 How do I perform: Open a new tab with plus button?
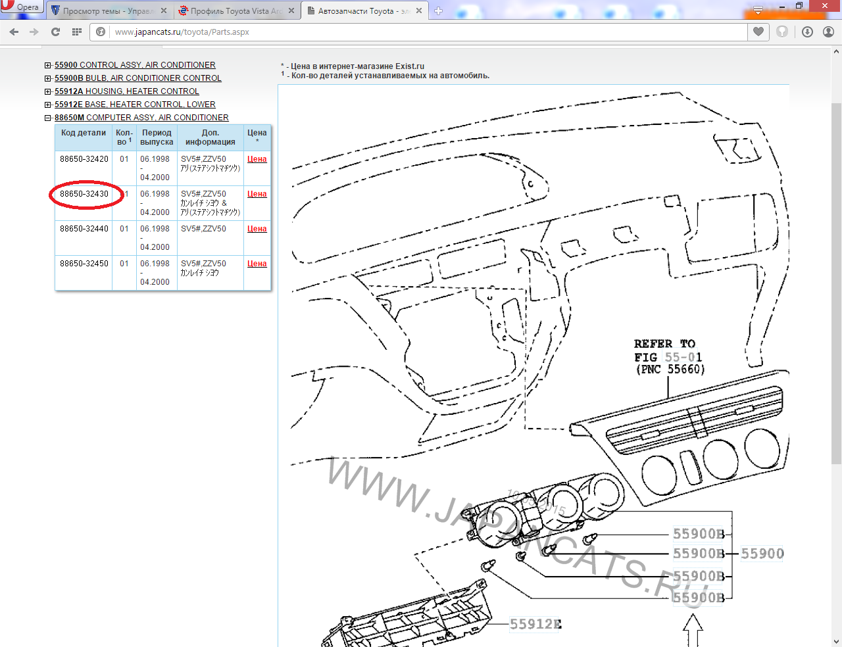[x=439, y=11]
